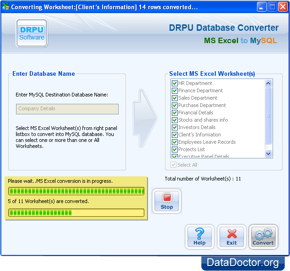Click 'Enter MySQL Destination Database Name:' label

coord(62,95)
